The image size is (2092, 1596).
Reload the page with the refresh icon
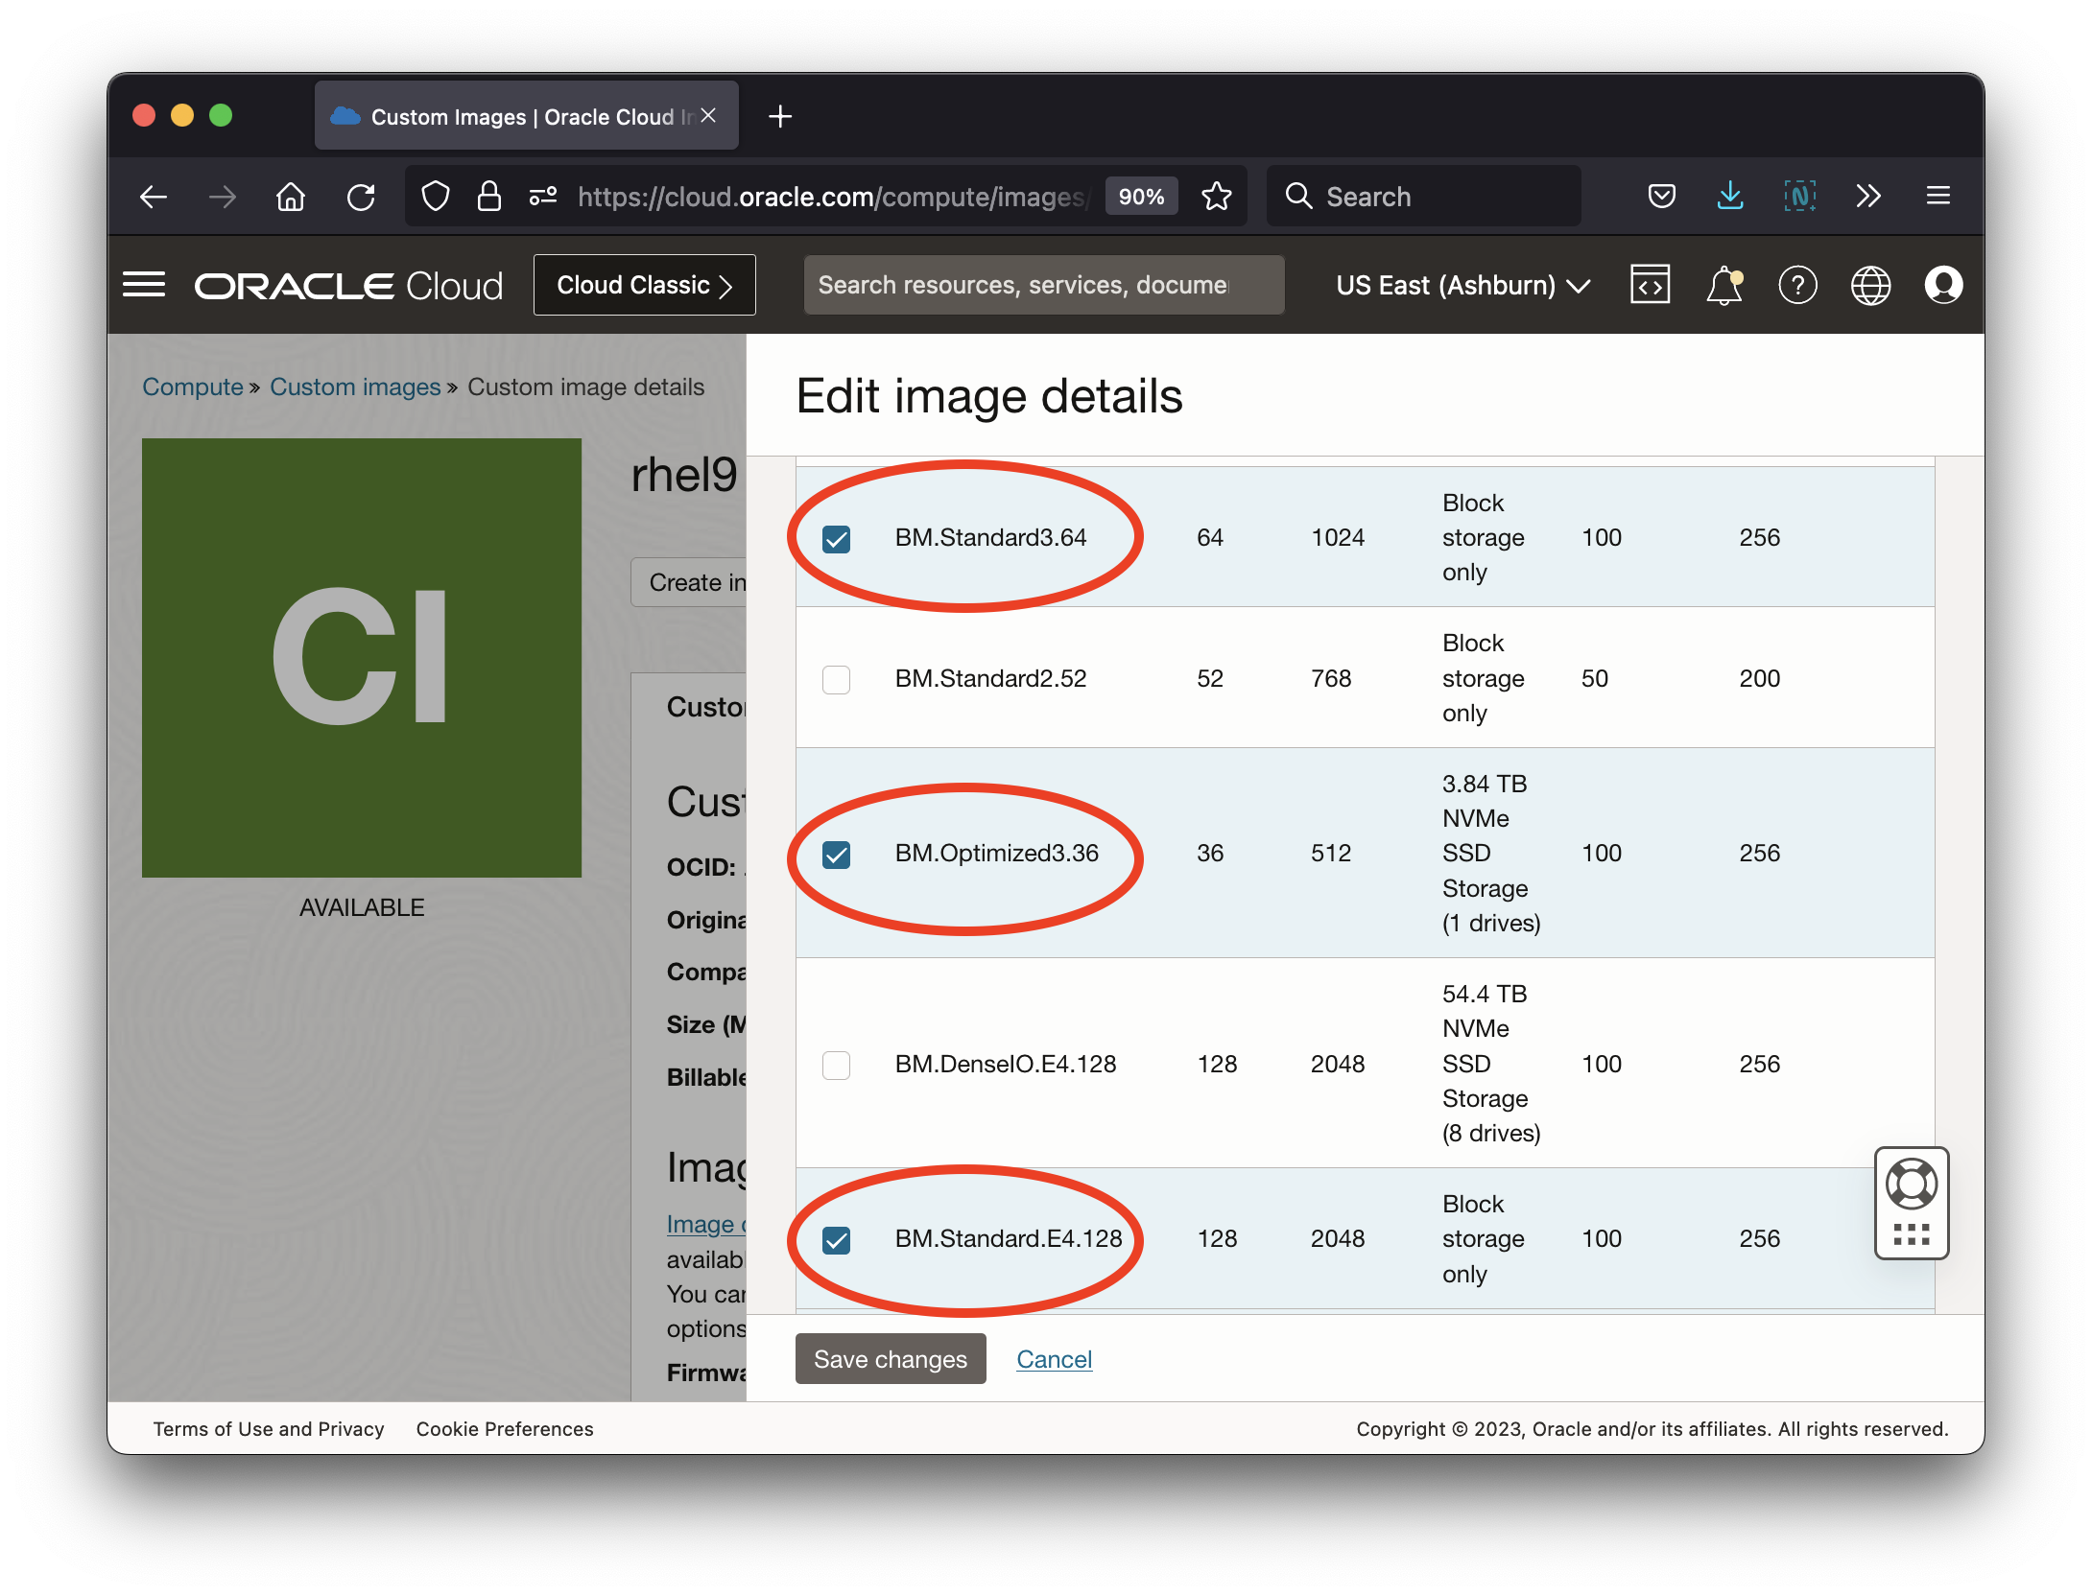362,196
